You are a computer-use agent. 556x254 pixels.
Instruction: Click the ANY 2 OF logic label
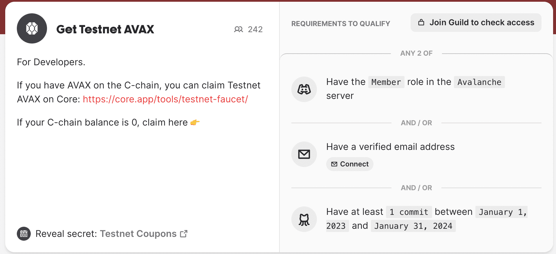pos(416,53)
